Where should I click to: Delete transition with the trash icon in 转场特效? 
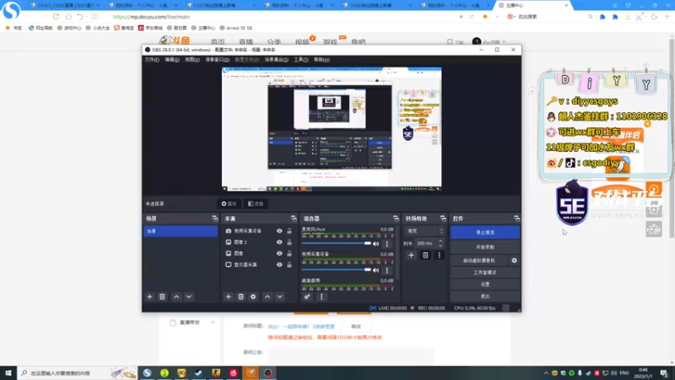[x=425, y=255]
